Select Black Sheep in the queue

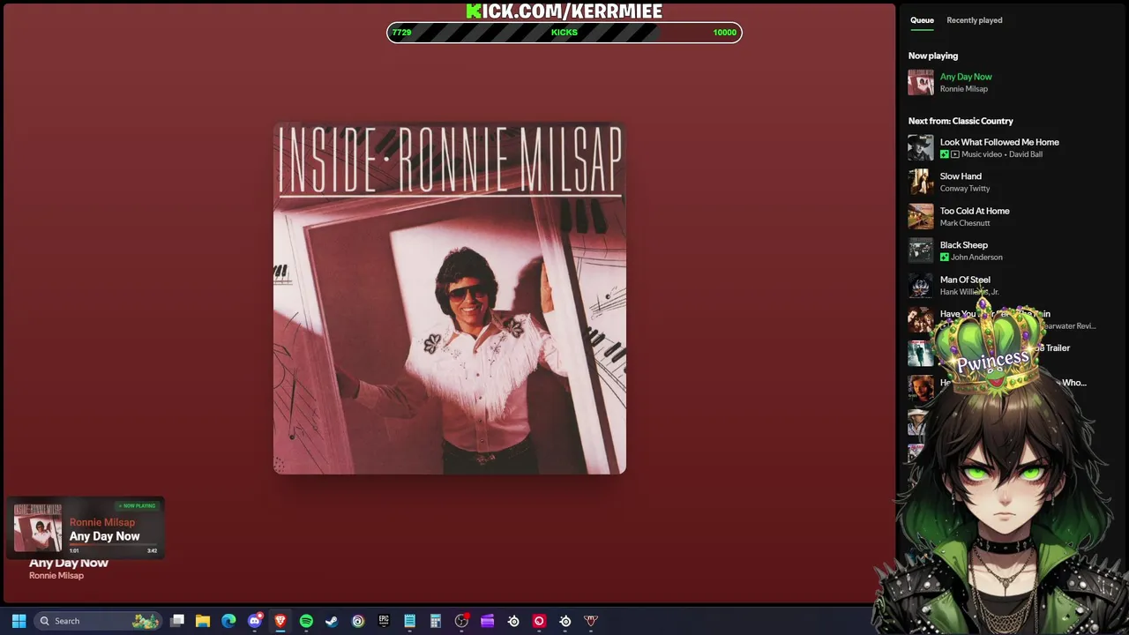click(963, 245)
